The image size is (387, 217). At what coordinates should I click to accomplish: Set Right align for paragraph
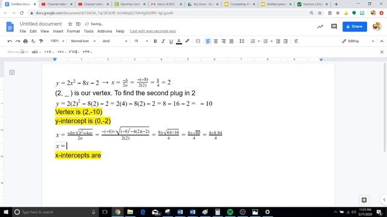pos(224,42)
